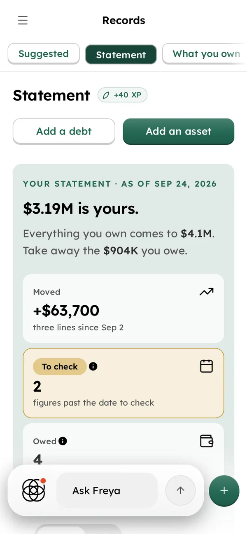Tap the calendar icon in To check card
Screen dimensions: 247x534
(206, 366)
